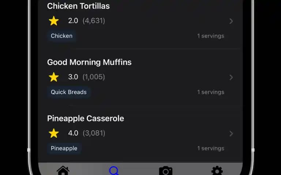Open the Home tab icon

[63, 171]
